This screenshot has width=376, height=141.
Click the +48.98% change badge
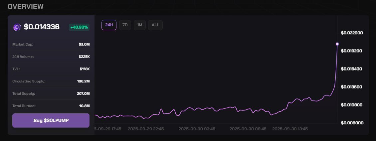(x=79, y=27)
